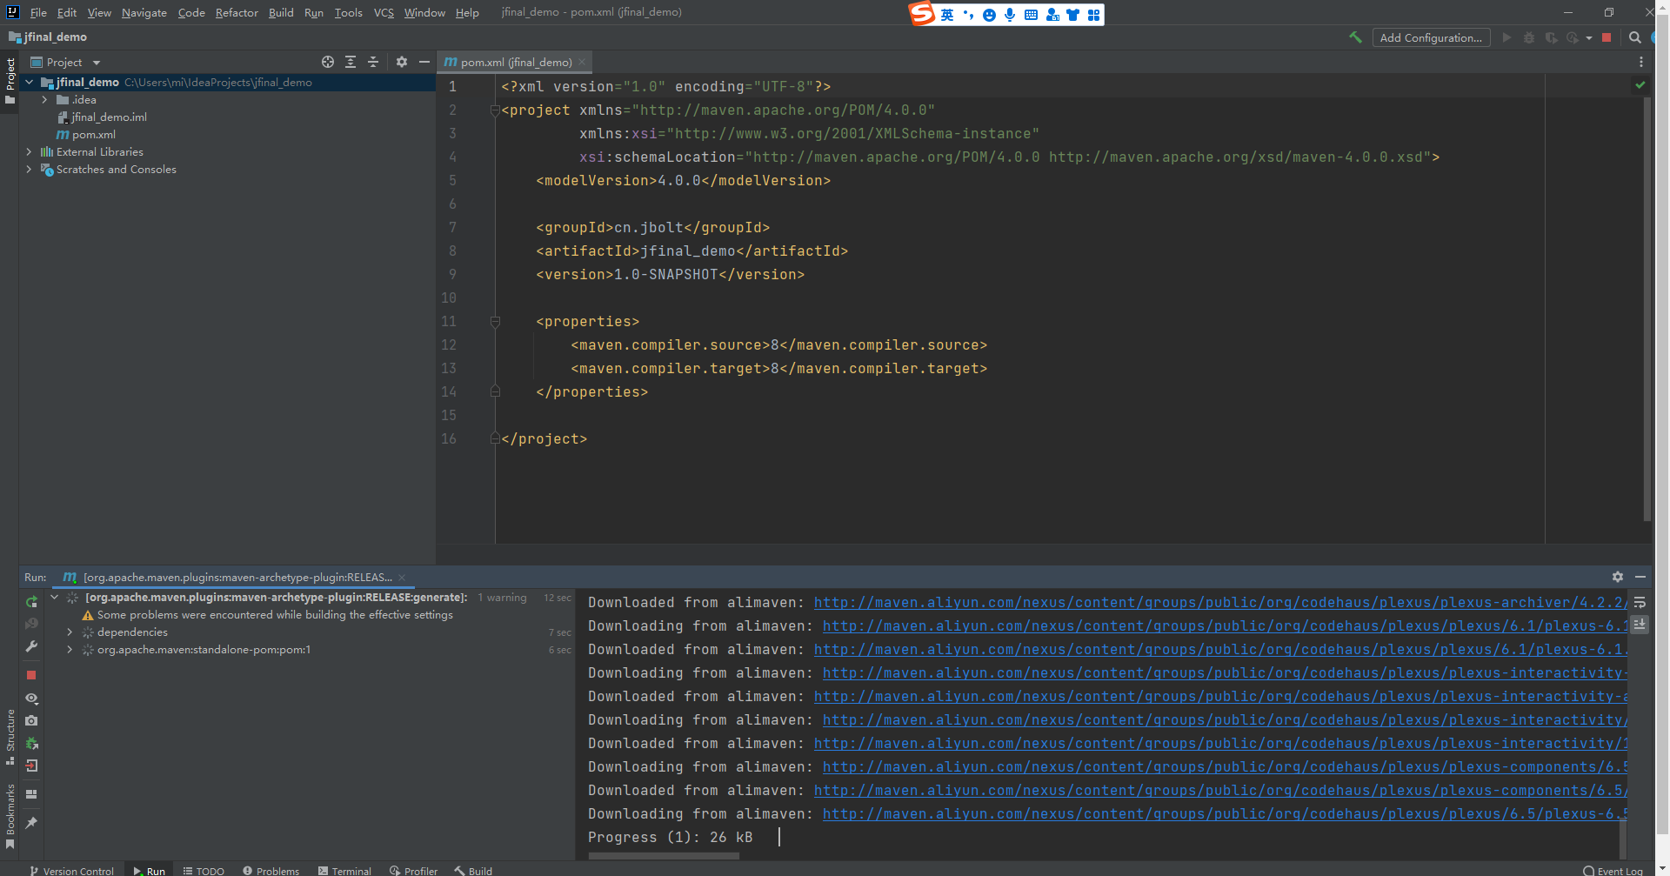Image resolution: width=1670 pixels, height=876 pixels.
Task: Open the run options dropdown arrow beside Profile
Action: pyautogui.click(x=1589, y=38)
